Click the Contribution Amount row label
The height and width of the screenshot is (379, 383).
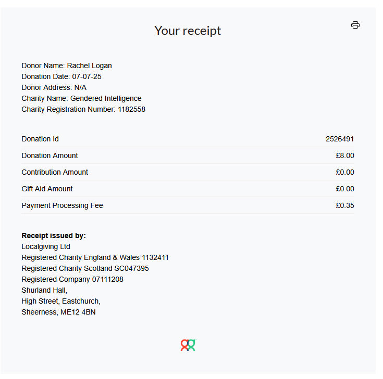(x=55, y=172)
